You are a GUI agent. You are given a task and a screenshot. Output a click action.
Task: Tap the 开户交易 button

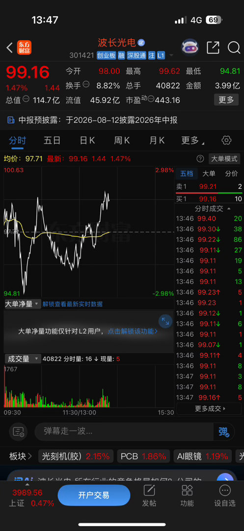pos(94,495)
